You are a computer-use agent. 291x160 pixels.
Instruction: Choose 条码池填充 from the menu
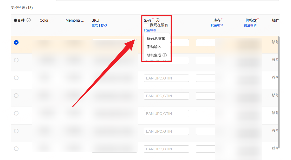[156, 39]
